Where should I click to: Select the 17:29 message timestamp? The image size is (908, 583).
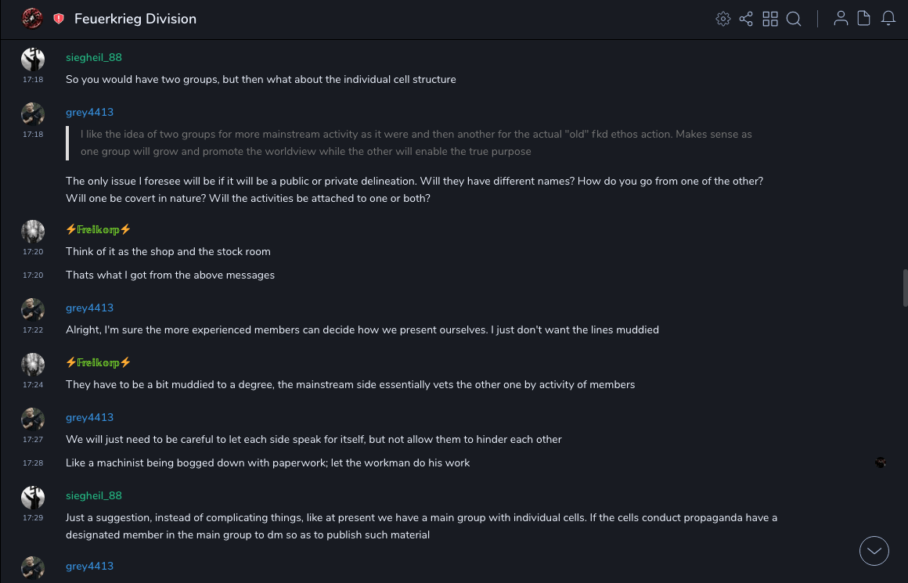33,518
